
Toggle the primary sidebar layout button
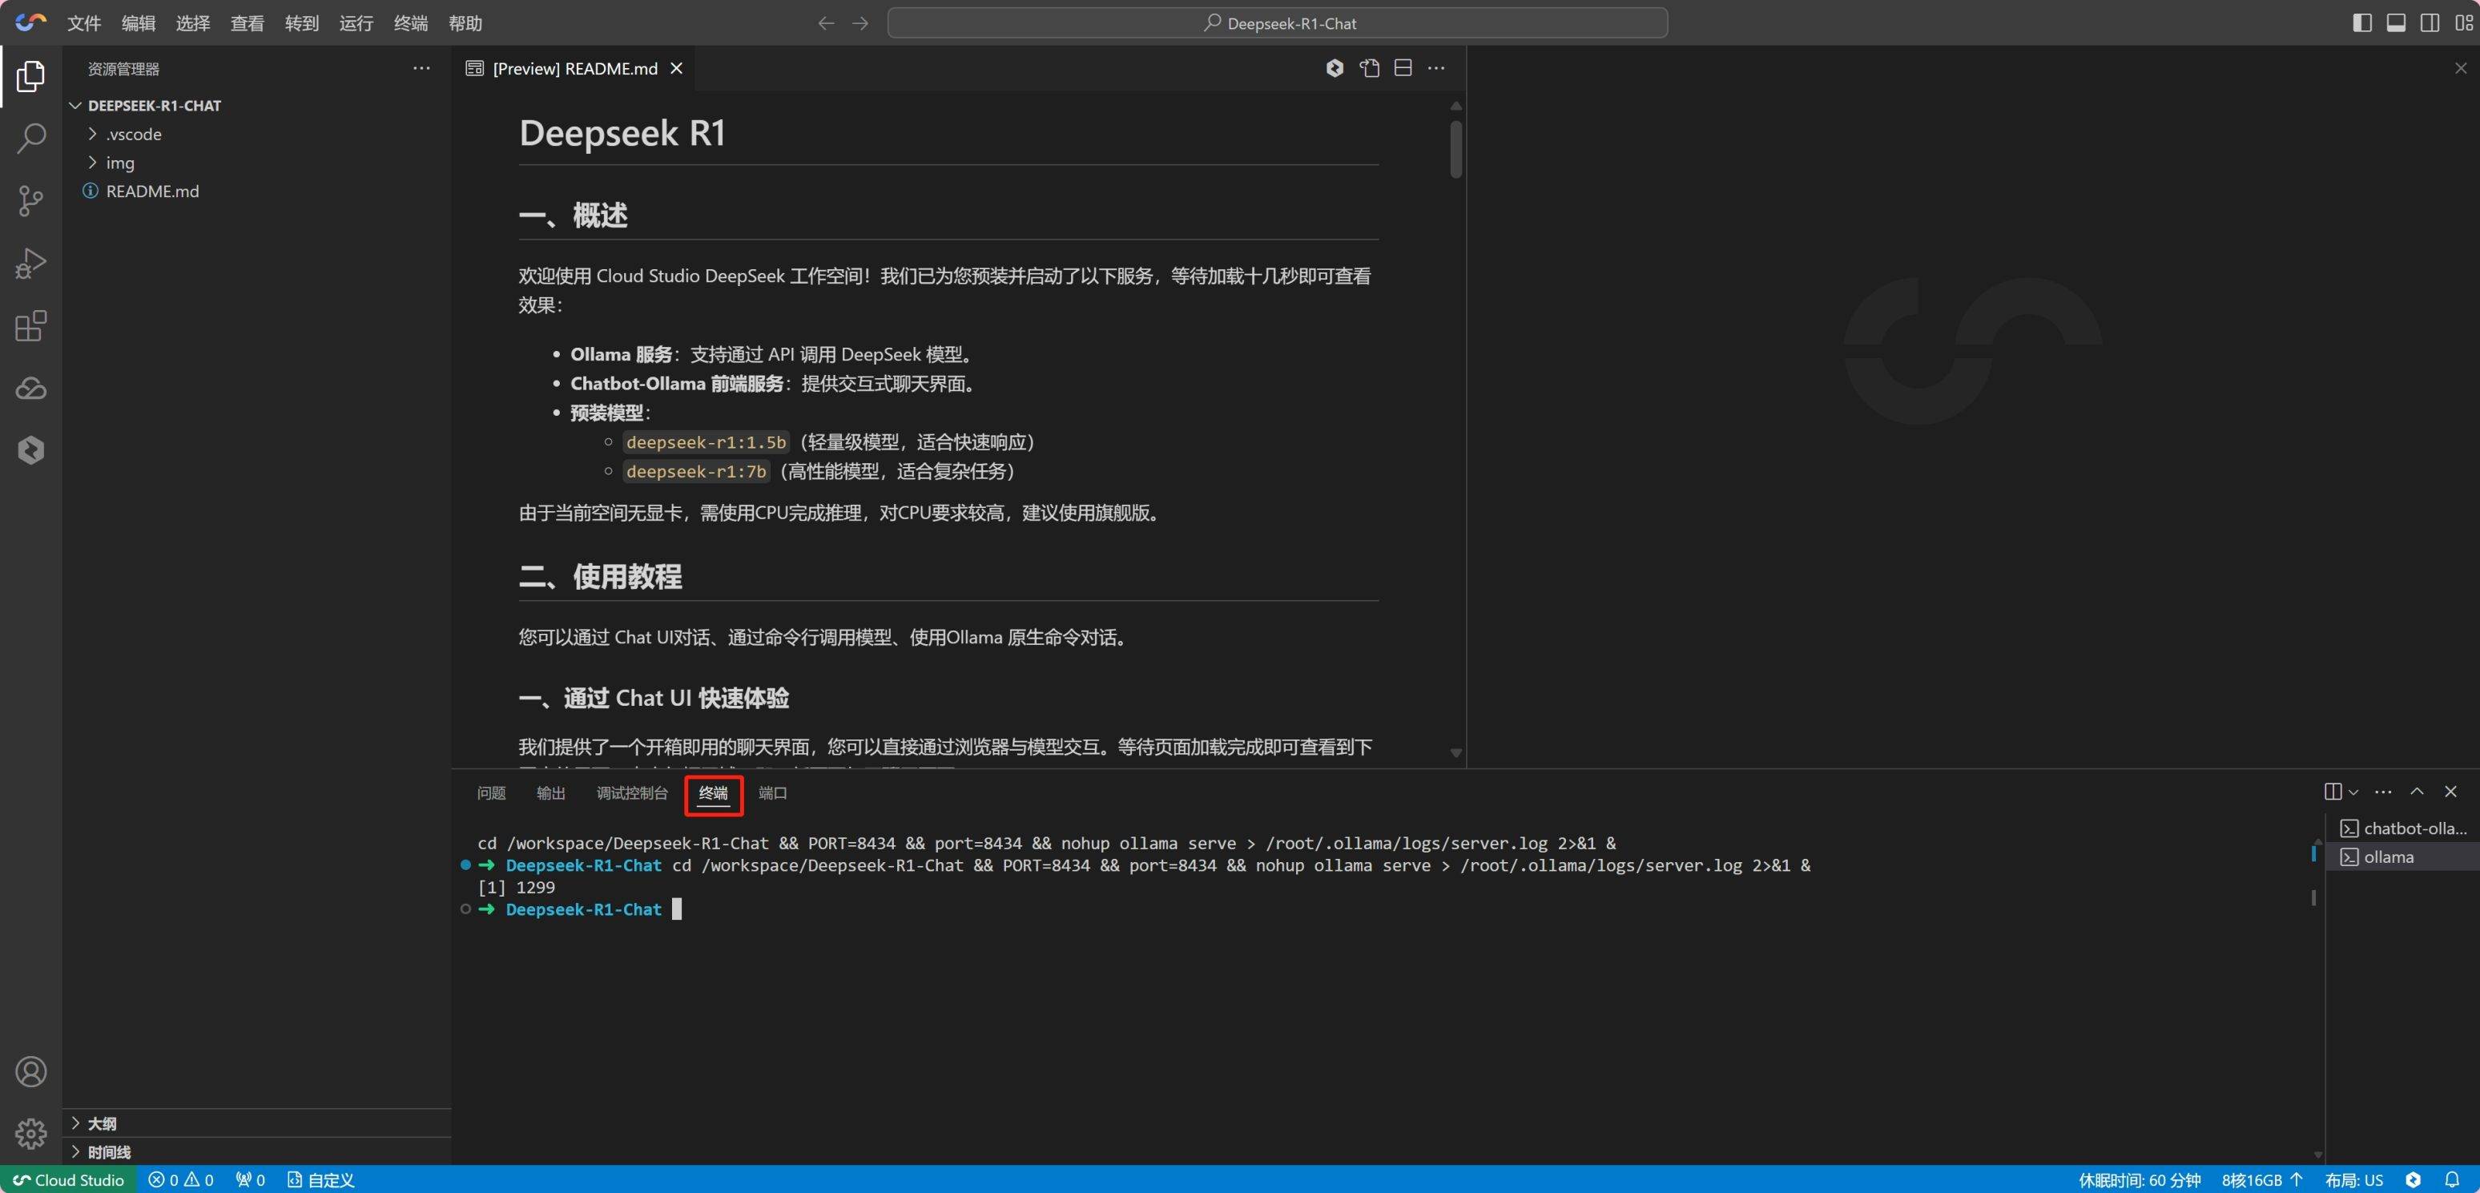[2361, 23]
